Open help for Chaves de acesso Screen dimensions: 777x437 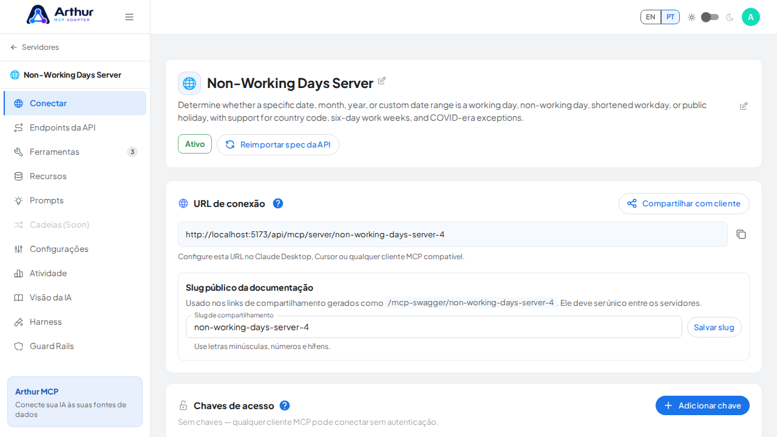coord(285,405)
